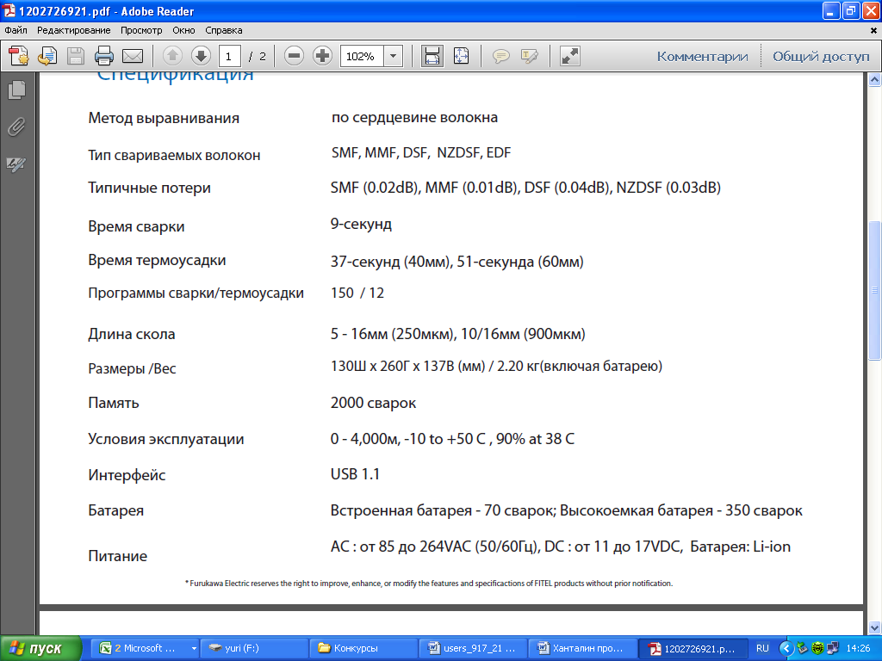Switch to read mode with expand icon
The width and height of the screenshot is (882, 661).
click(570, 56)
